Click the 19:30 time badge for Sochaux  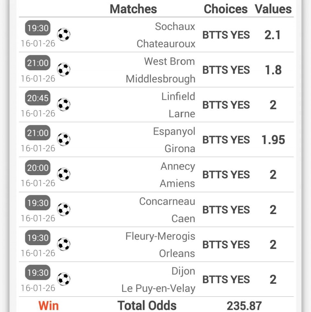38,28
